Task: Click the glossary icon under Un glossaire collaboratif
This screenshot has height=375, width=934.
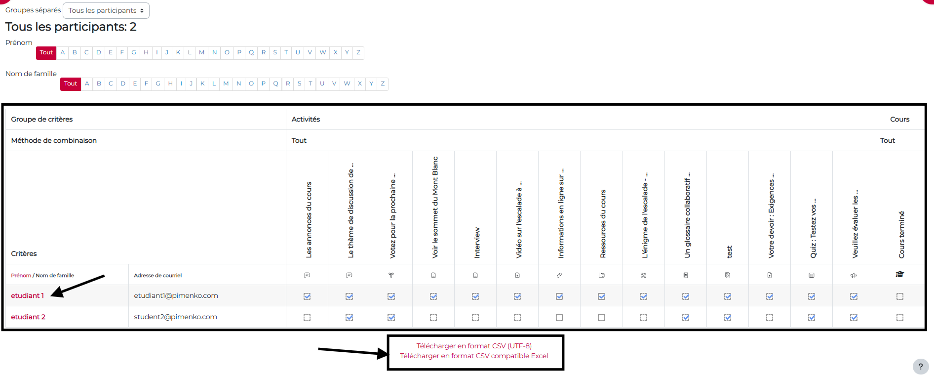Action: point(686,275)
